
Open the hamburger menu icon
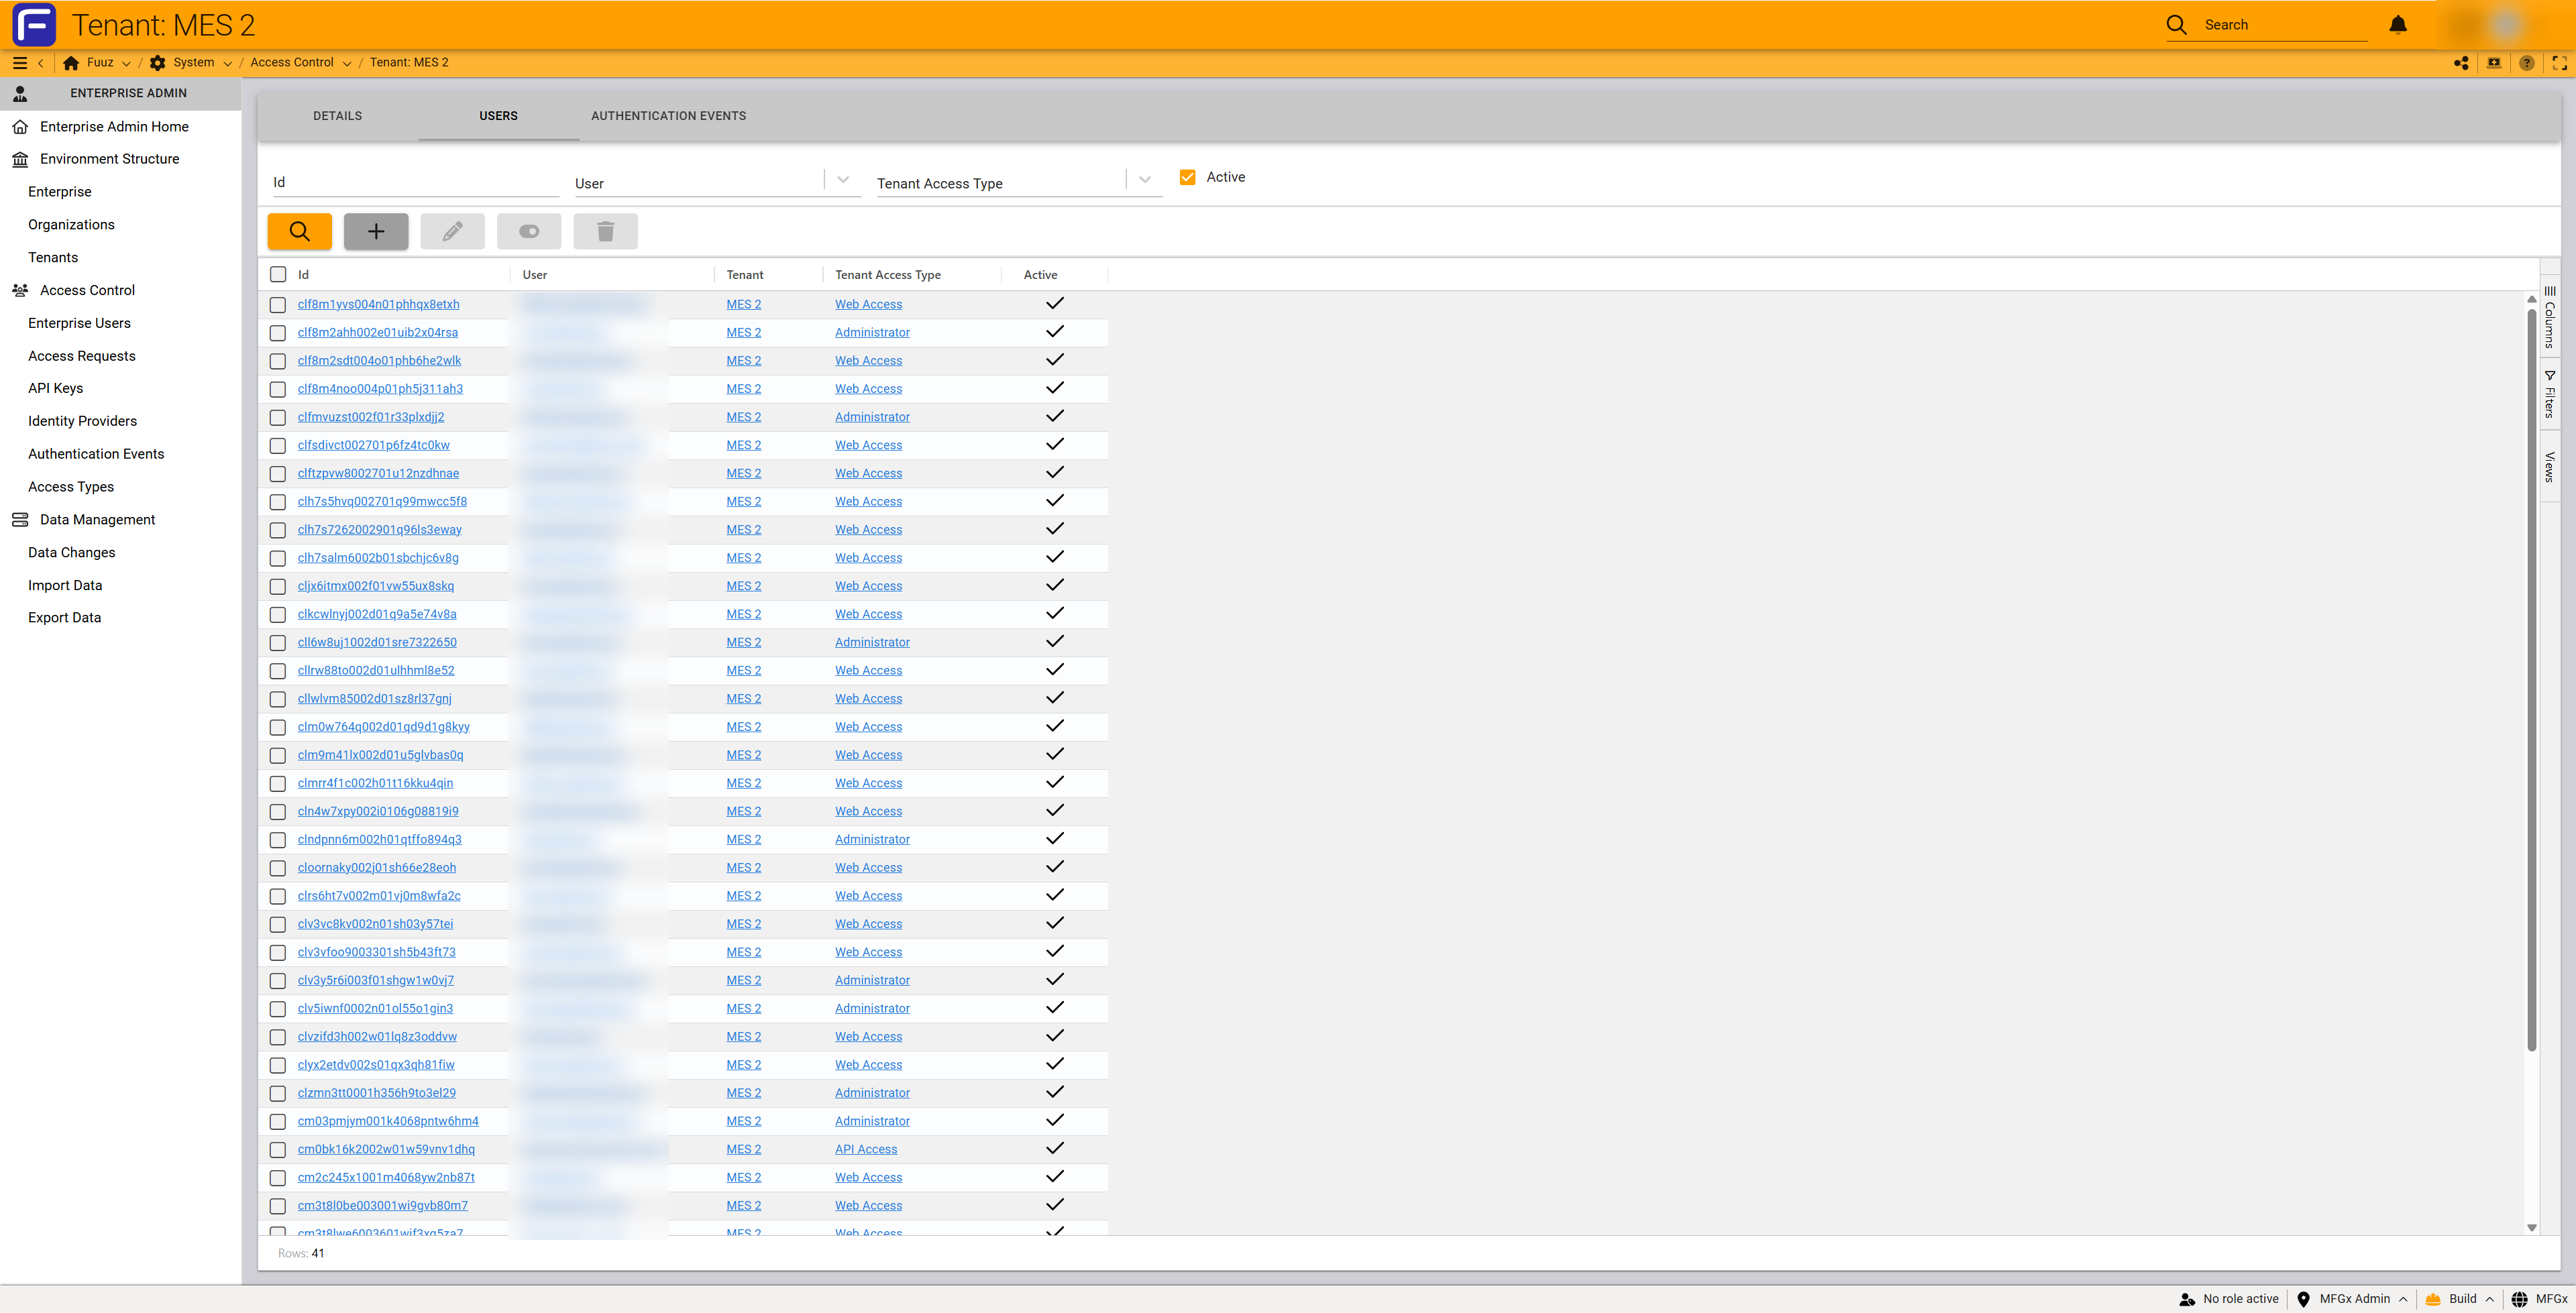point(19,63)
